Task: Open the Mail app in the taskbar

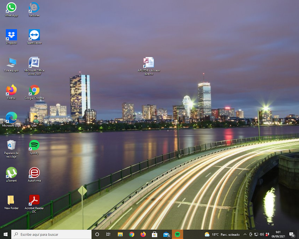Action: (166, 234)
